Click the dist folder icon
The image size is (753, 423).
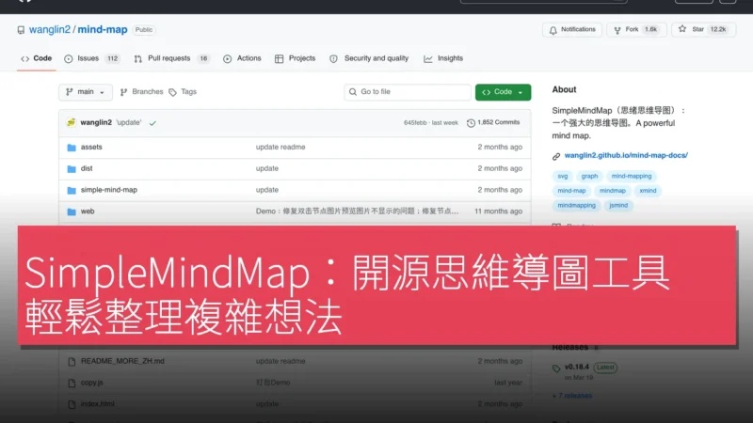pyautogui.click(x=72, y=169)
